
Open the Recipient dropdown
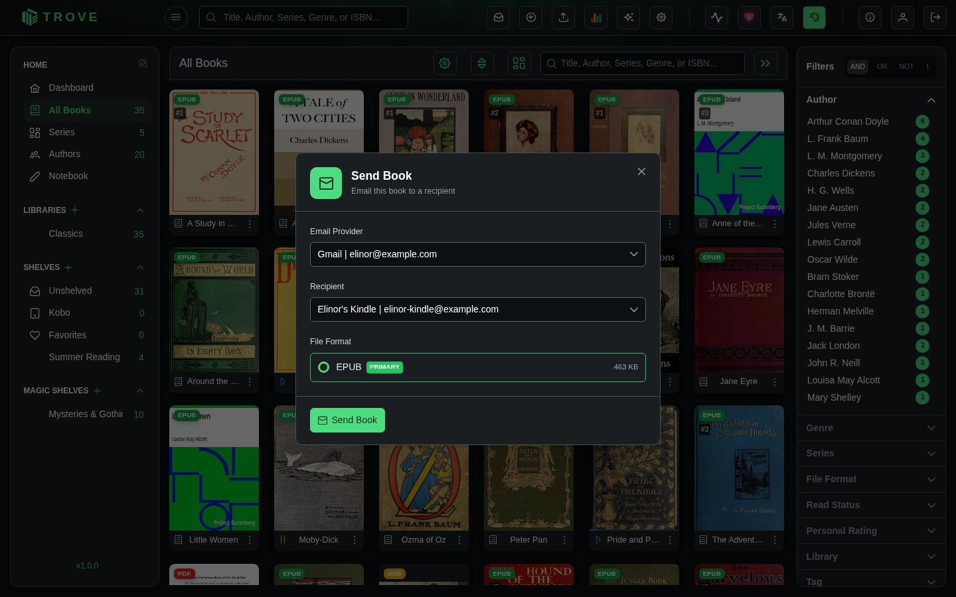click(x=478, y=309)
